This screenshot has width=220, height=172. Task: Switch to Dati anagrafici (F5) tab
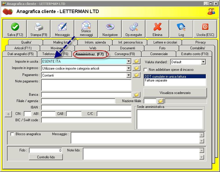pyautogui.click(x=21, y=54)
